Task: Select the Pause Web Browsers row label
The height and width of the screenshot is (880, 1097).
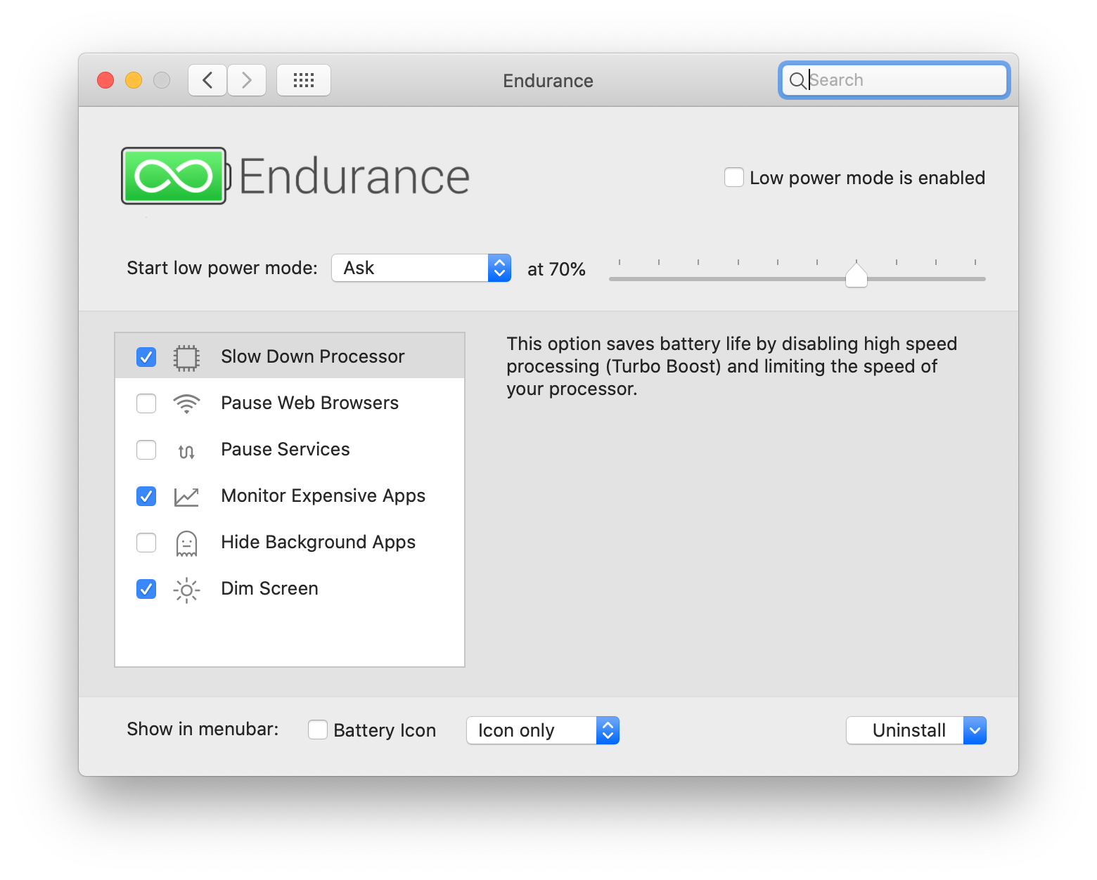Action: pyautogui.click(x=310, y=403)
